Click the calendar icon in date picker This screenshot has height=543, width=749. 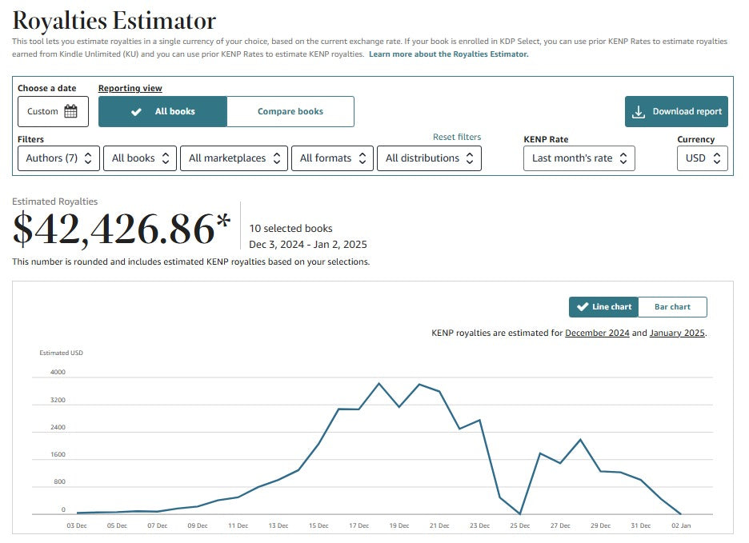71,112
